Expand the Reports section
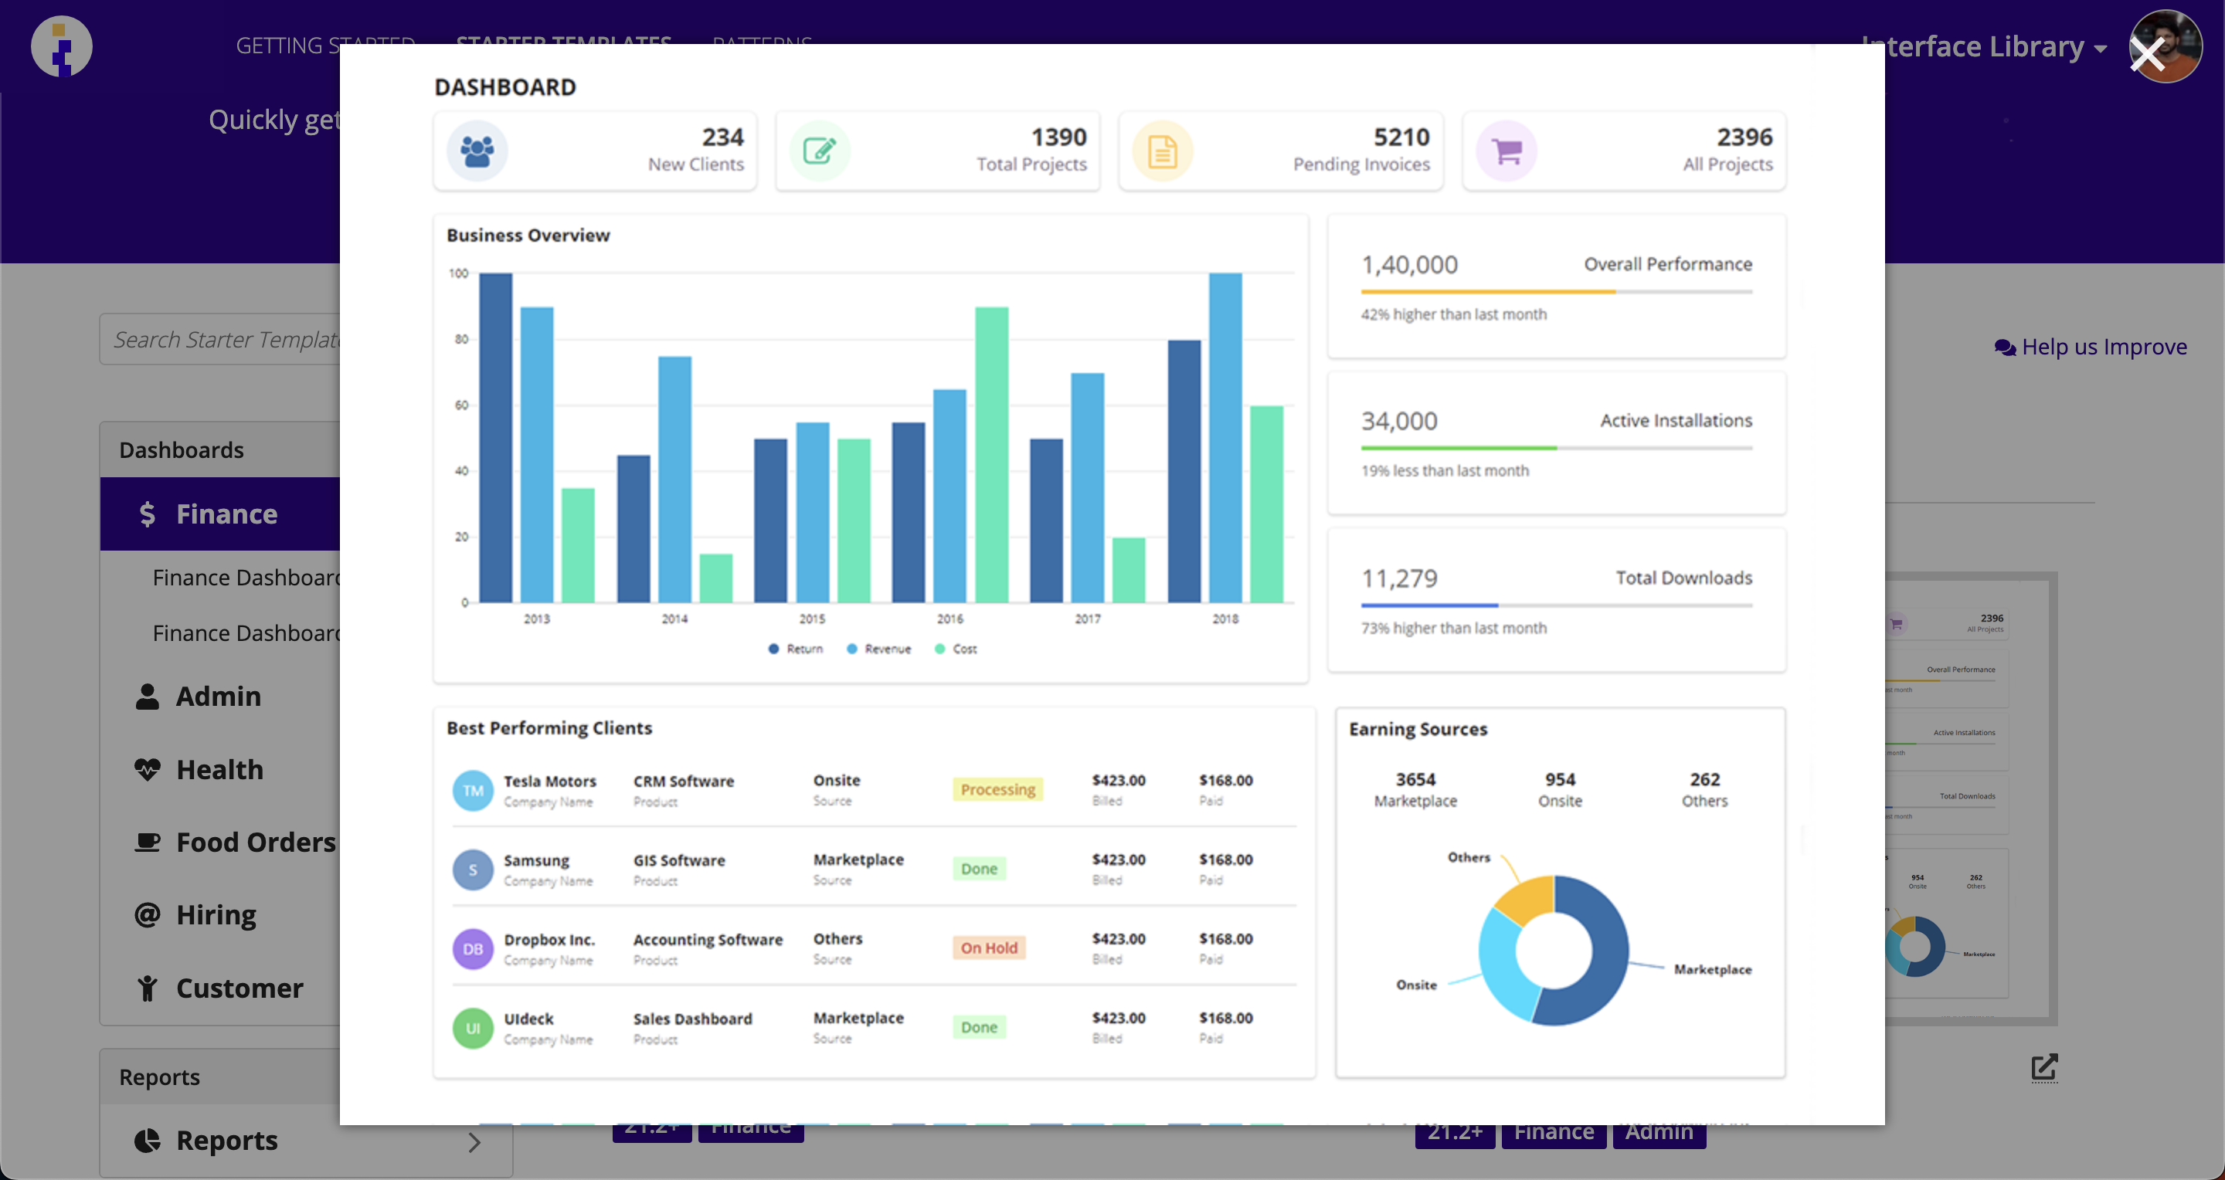This screenshot has height=1180, width=2225. (474, 1142)
